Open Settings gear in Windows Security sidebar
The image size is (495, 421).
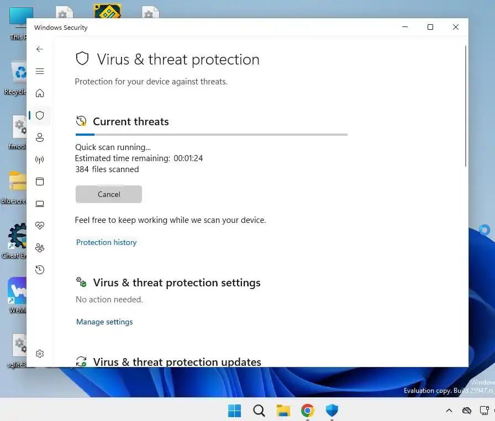(x=39, y=354)
